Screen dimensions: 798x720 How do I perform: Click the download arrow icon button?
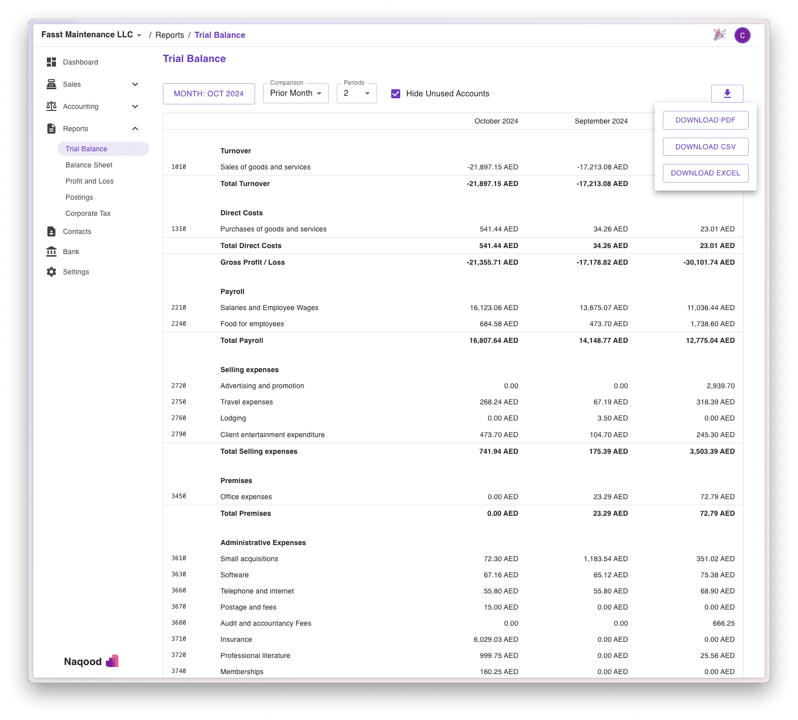click(x=727, y=94)
